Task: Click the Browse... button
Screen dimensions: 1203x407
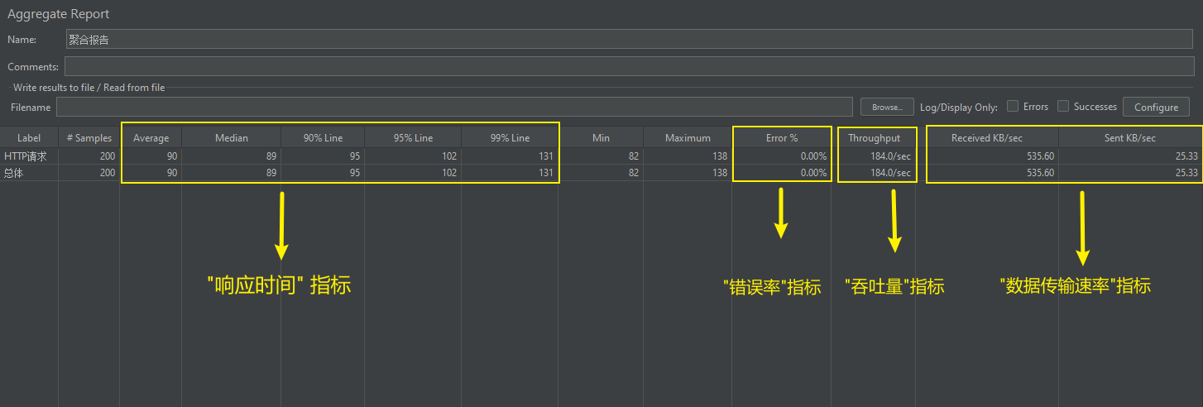Action: tap(886, 107)
